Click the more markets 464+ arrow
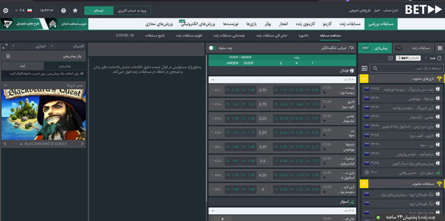445x221 pixels. [x=216, y=147]
